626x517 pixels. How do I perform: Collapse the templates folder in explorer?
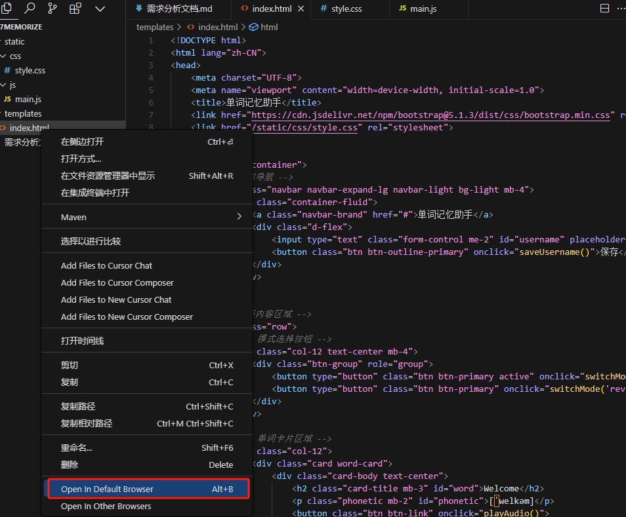click(63, 113)
